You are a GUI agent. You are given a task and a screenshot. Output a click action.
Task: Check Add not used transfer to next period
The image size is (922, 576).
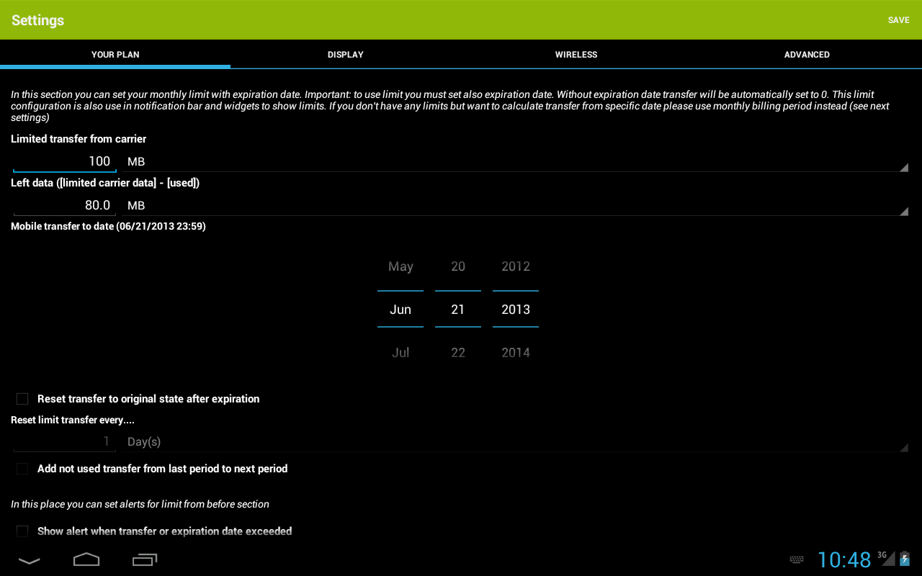(x=22, y=469)
